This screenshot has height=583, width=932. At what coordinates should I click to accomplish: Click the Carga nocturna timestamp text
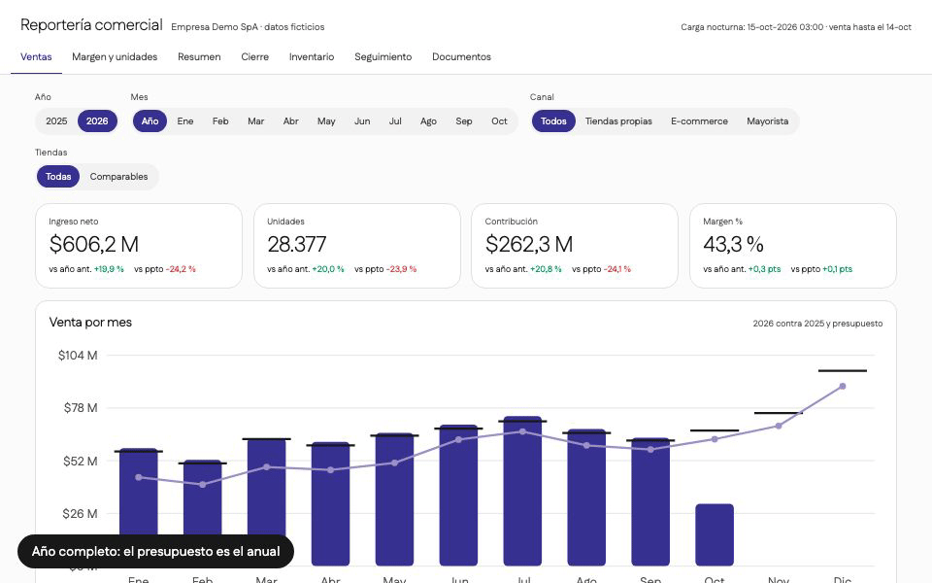[x=796, y=27]
